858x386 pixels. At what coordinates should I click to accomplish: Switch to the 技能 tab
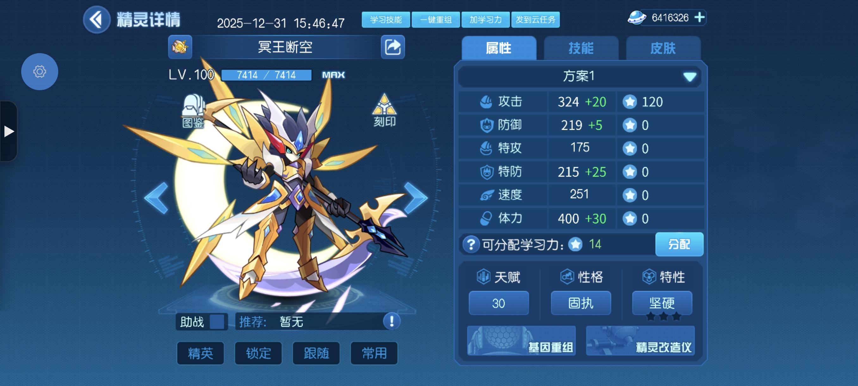581,48
